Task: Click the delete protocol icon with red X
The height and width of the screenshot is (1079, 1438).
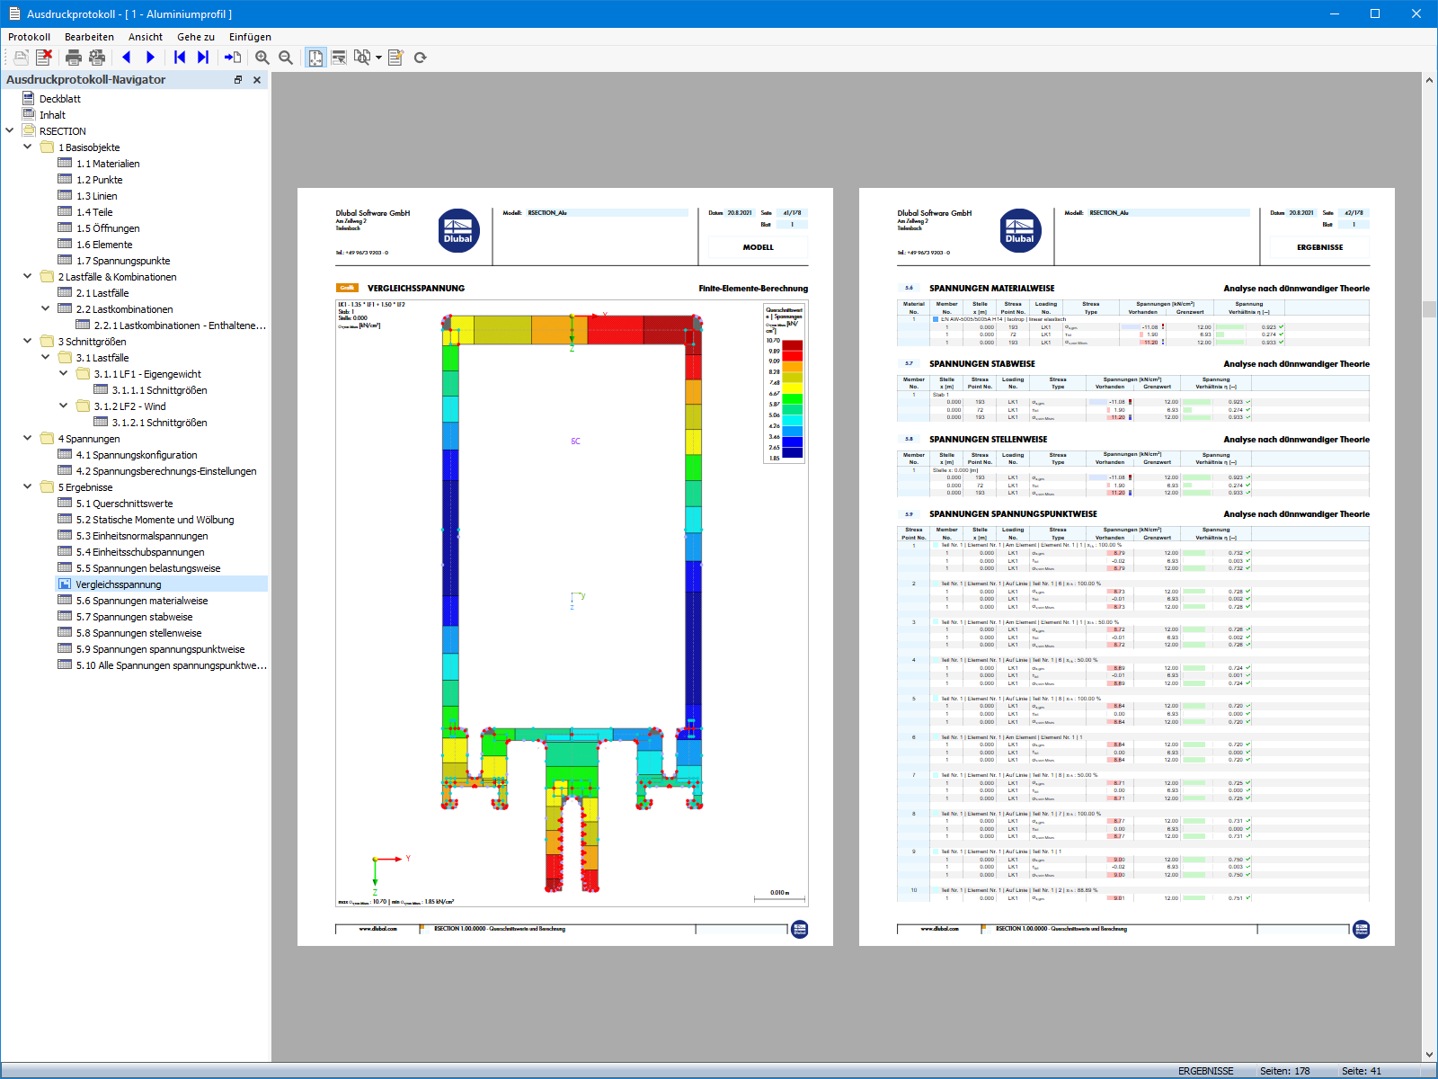Action: click(43, 58)
